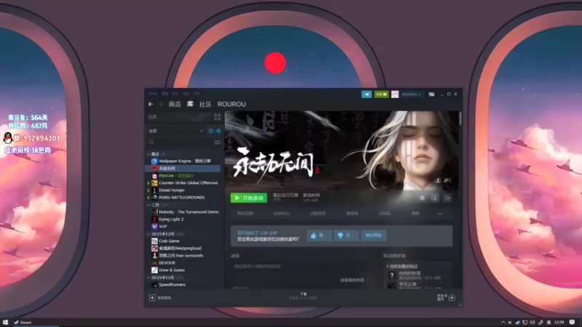Select PUBG: BATTLEGROUNDS in the library list

pyautogui.click(x=183, y=197)
